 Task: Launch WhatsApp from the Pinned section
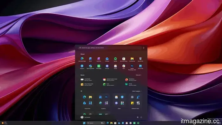coord(99,67)
